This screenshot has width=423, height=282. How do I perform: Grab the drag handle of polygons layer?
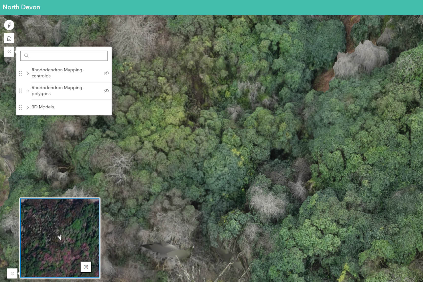point(20,91)
